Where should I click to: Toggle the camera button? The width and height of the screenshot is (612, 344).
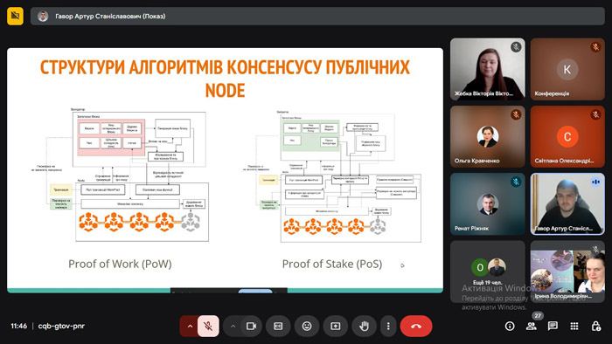tap(251, 326)
